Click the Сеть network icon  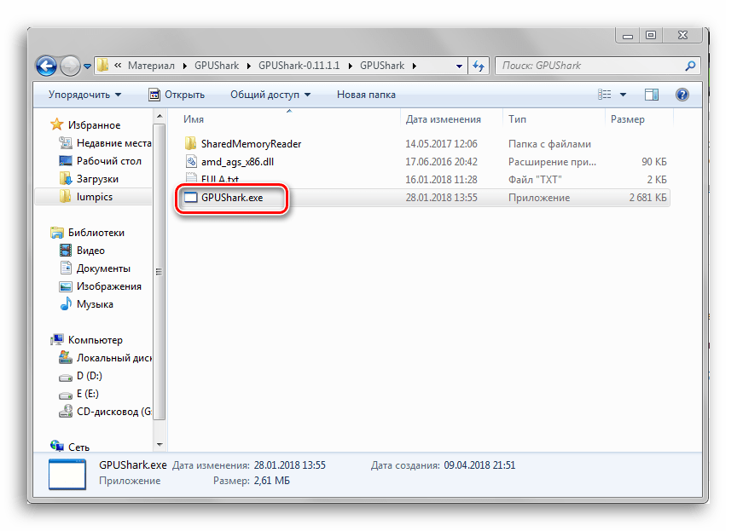coord(57,445)
